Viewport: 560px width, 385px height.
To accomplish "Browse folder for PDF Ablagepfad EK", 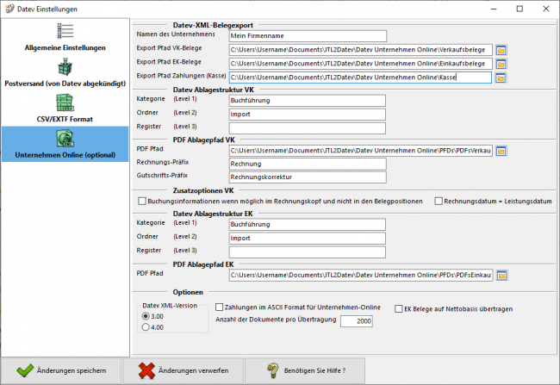I will pos(501,276).
